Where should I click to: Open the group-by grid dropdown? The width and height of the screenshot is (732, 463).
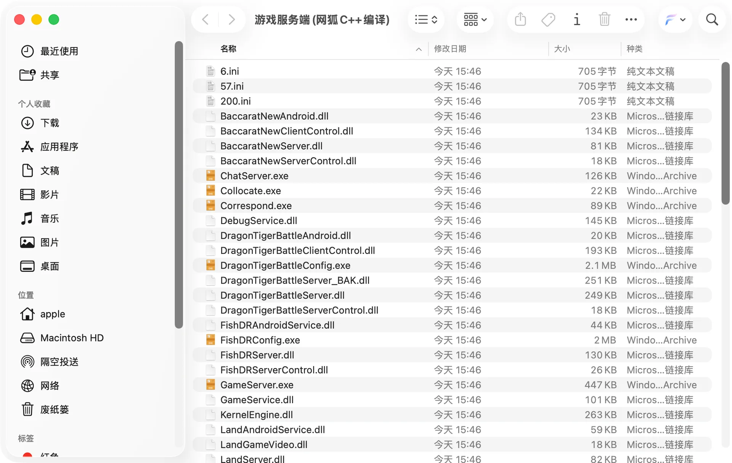point(475,19)
